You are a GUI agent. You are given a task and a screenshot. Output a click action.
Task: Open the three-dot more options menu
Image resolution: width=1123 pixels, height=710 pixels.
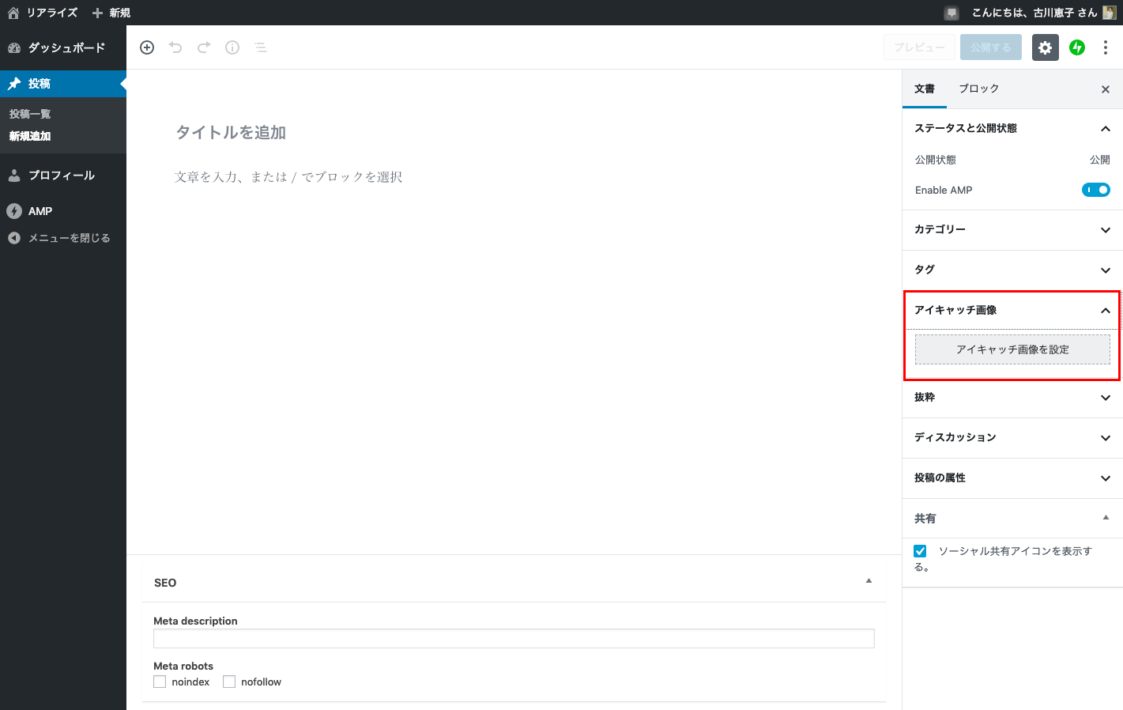pos(1105,47)
